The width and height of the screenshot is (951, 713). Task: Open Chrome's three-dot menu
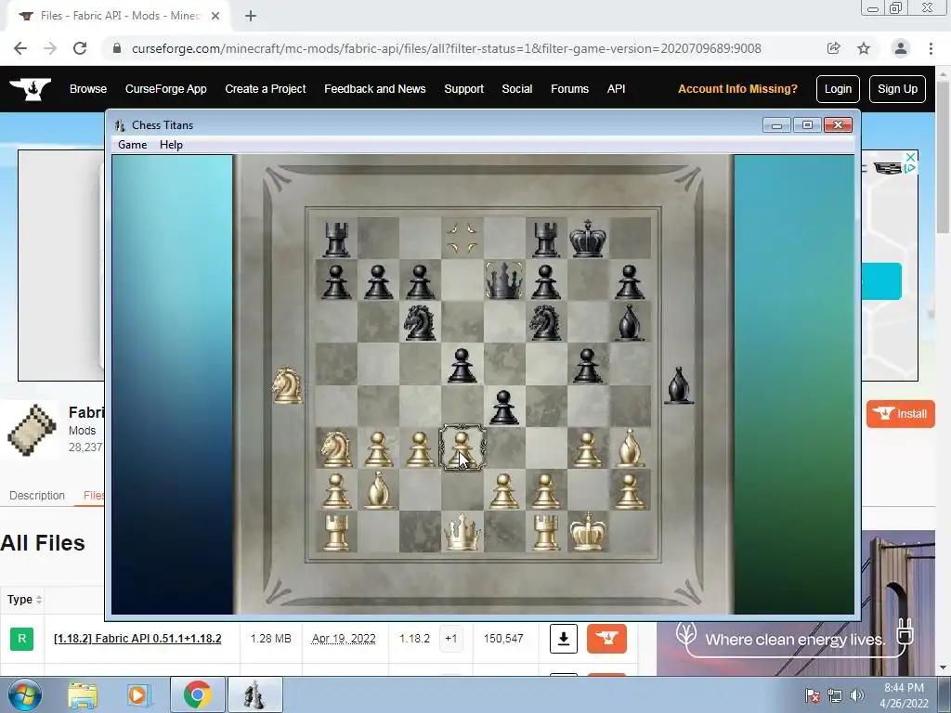pos(931,48)
